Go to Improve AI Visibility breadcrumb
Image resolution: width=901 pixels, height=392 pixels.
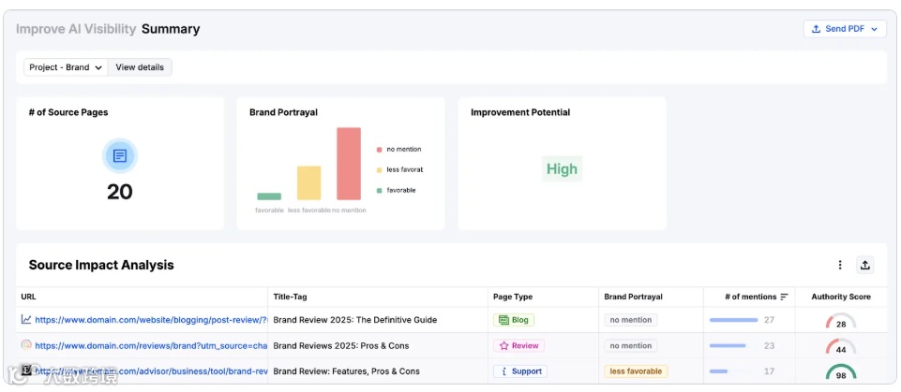coord(75,29)
